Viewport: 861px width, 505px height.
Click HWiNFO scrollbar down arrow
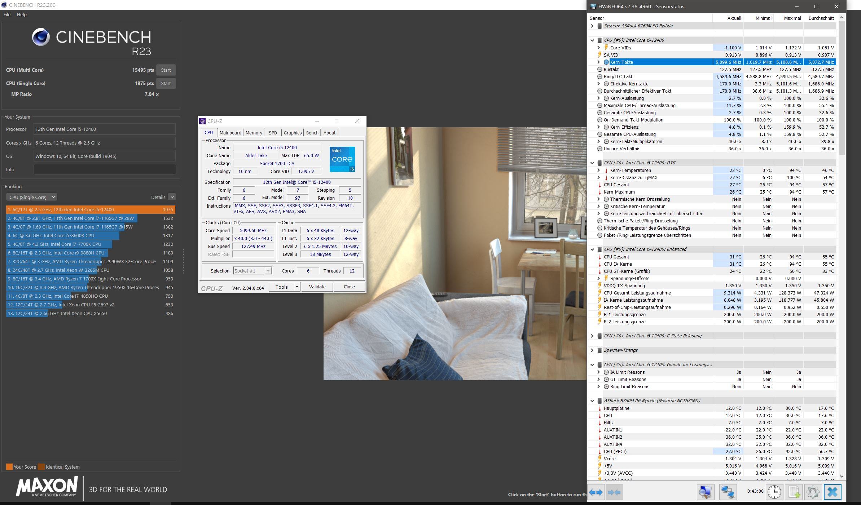pos(842,476)
